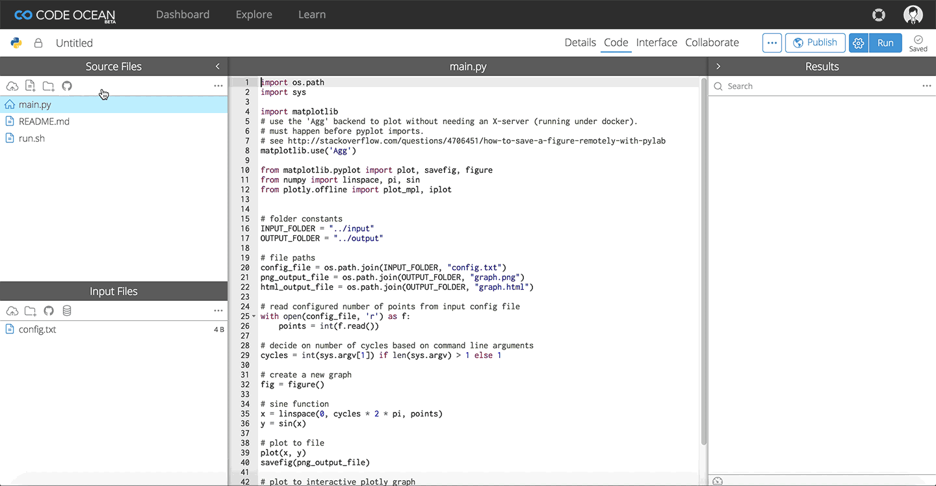Publish the capsule
Viewport: 936px width, 486px height.
[x=815, y=42]
